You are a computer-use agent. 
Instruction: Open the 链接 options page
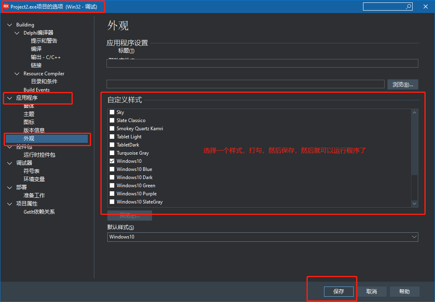[x=36, y=65]
